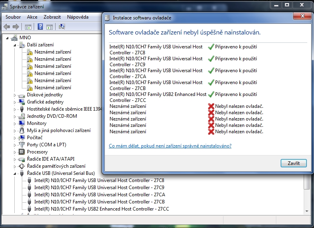The height and width of the screenshot is (228, 314).
Task: Click the device tree scrollbar thumb
Action: [306, 182]
